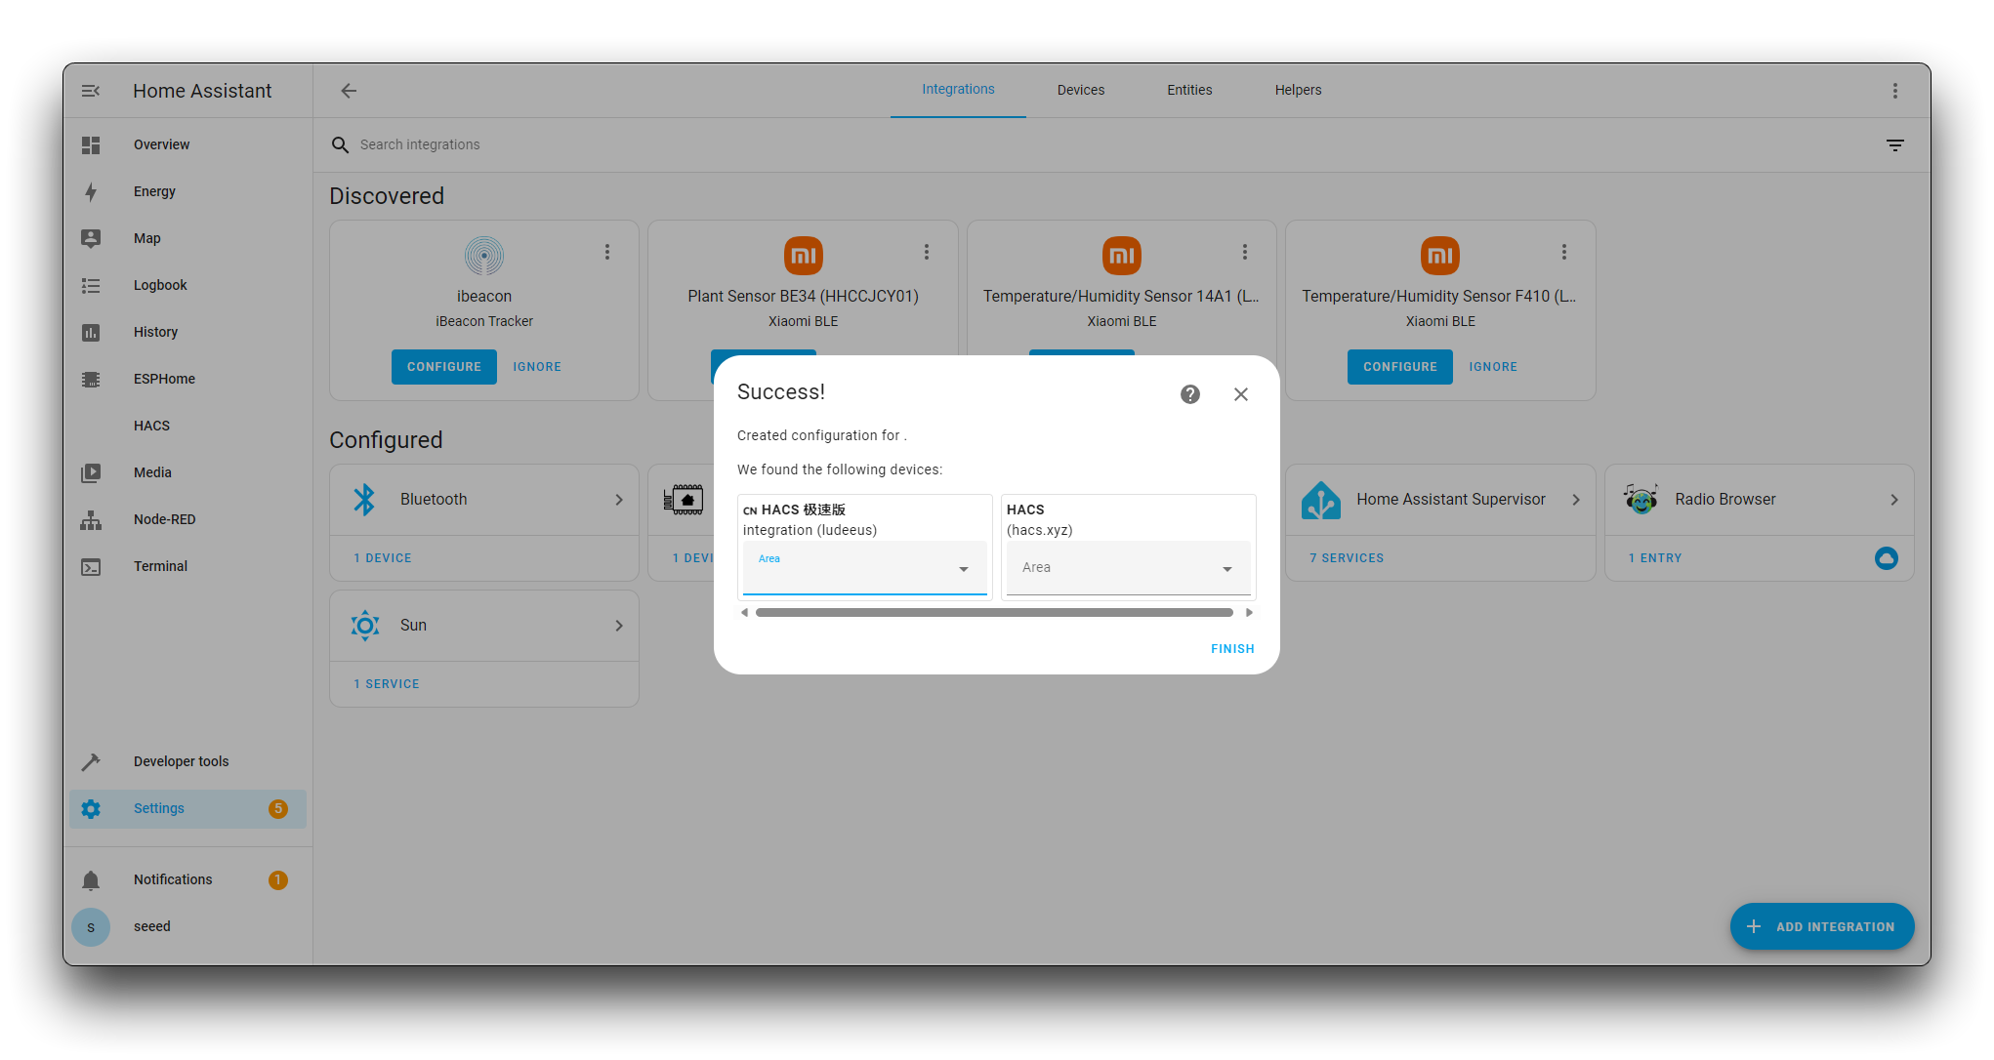Click the Home Assistant Supervisor icon
Screen dimensions: 1994x1060
[1320, 499]
